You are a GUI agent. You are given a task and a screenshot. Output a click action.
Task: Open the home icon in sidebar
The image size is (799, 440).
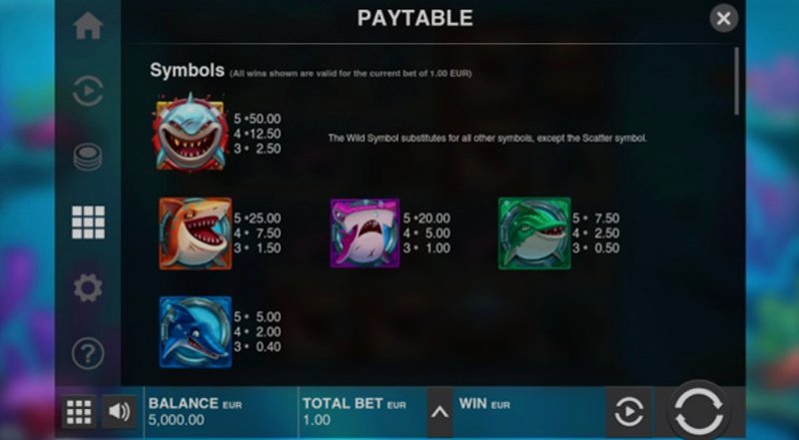(88, 26)
